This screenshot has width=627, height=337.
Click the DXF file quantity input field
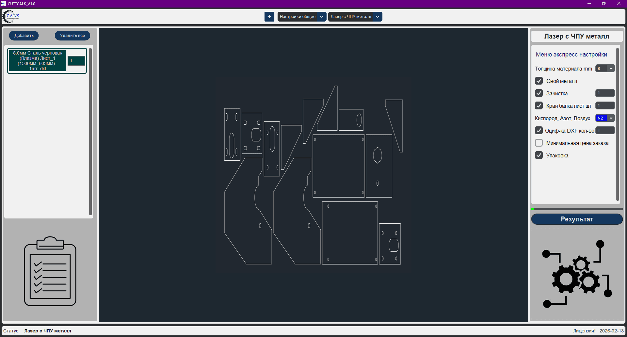pyautogui.click(x=76, y=61)
